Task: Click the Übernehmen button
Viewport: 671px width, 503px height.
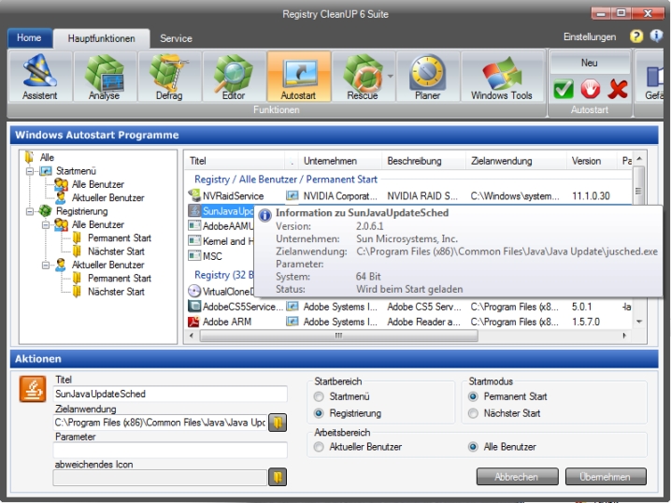Action: (605, 477)
